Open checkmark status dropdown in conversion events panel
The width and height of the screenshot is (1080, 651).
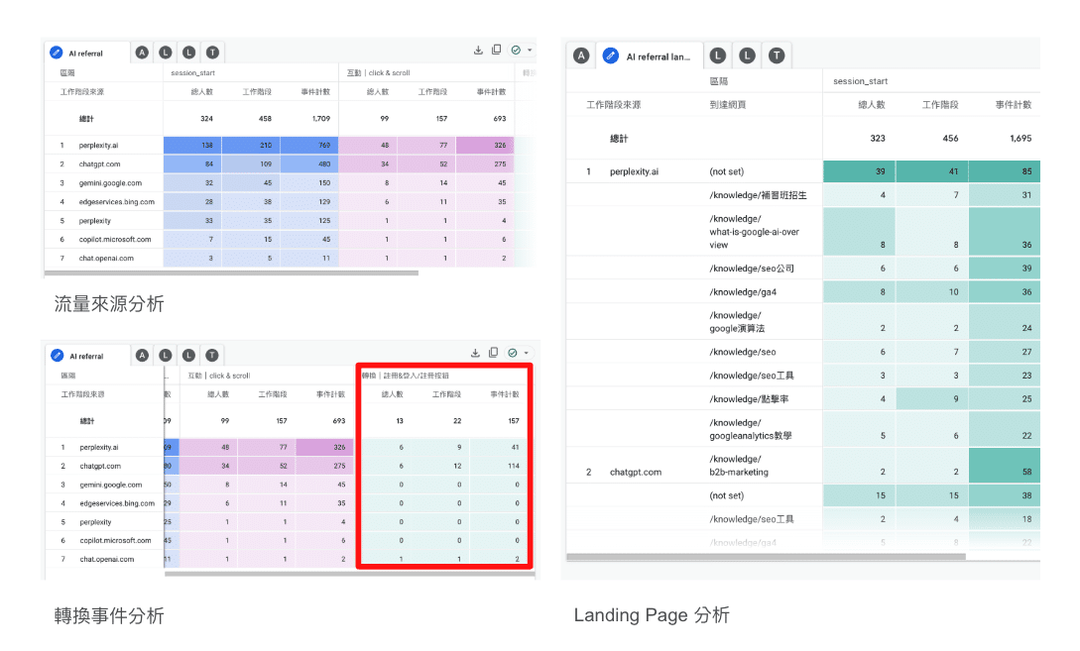pyautogui.click(x=519, y=353)
